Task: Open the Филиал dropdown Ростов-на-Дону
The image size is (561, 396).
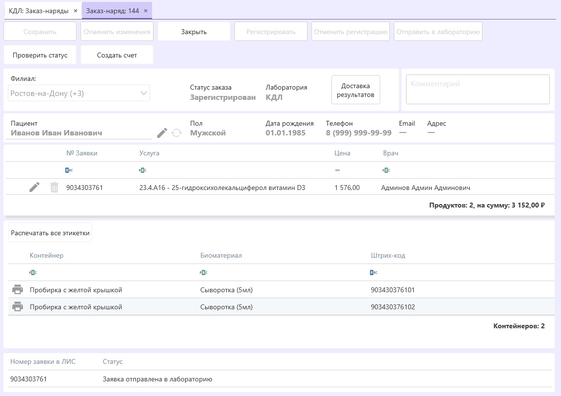Action: (78, 94)
